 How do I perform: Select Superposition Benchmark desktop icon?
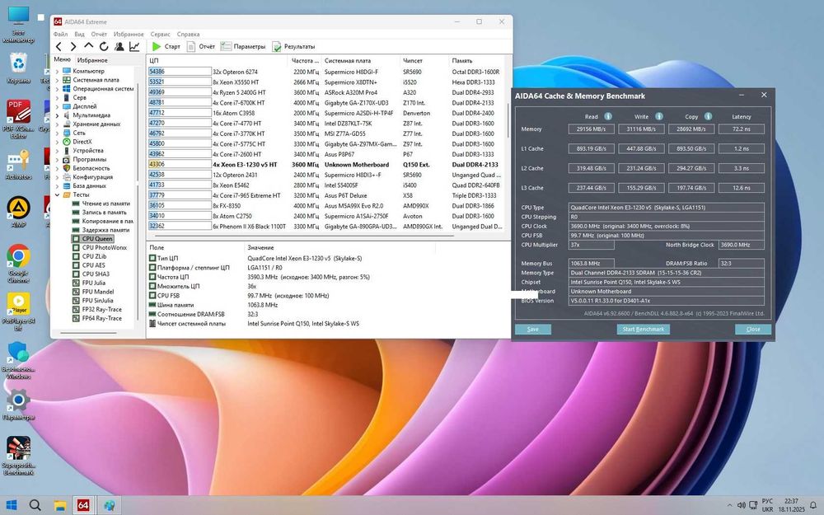click(18, 456)
